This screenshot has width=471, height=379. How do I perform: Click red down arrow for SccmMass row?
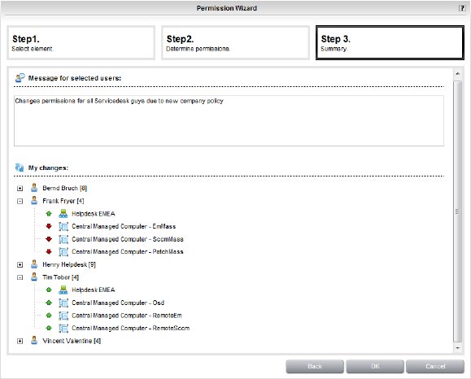[49, 239]
